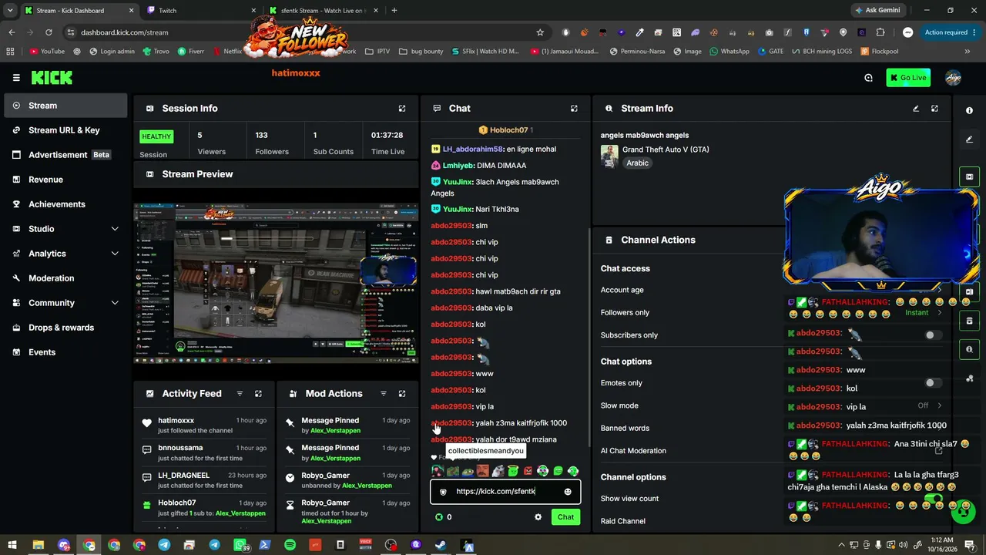The image size is (986, 555).
Task: Open the Windows Start menu
Action: 12,546
